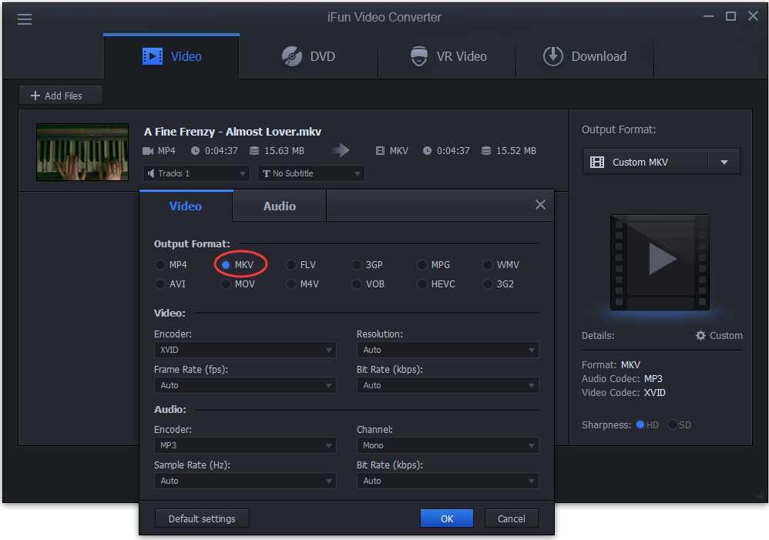
Task: Click the Video film icon in top tab
Action: tap(153, 56)
